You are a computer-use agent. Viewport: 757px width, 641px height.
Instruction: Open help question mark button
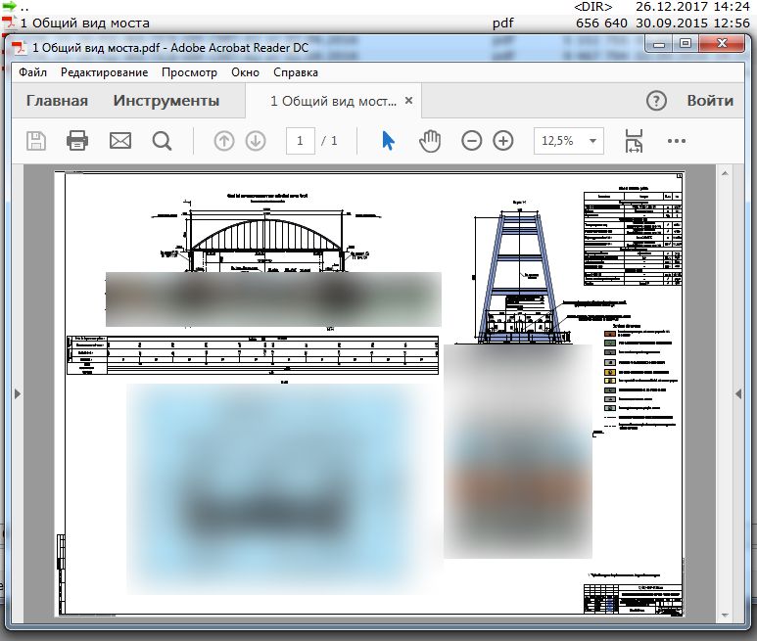[x=656, y=101]
